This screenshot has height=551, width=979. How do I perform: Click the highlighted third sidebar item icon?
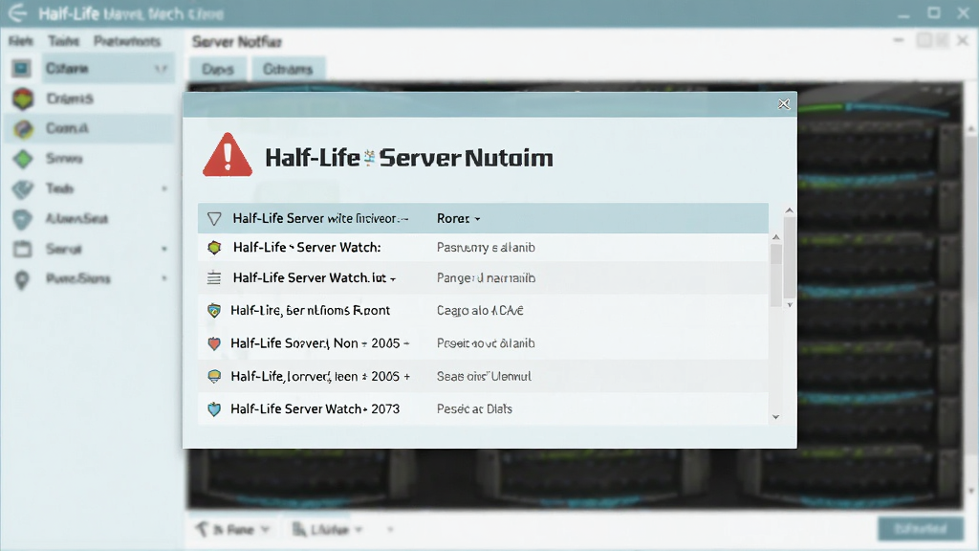pos(23,129)
